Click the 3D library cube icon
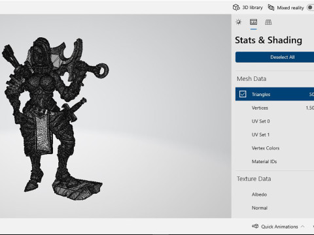314x235 pixels. [x=236, y=8]
